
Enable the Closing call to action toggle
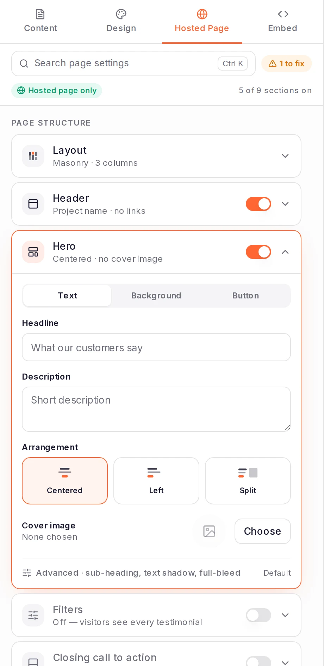(258, 661)
